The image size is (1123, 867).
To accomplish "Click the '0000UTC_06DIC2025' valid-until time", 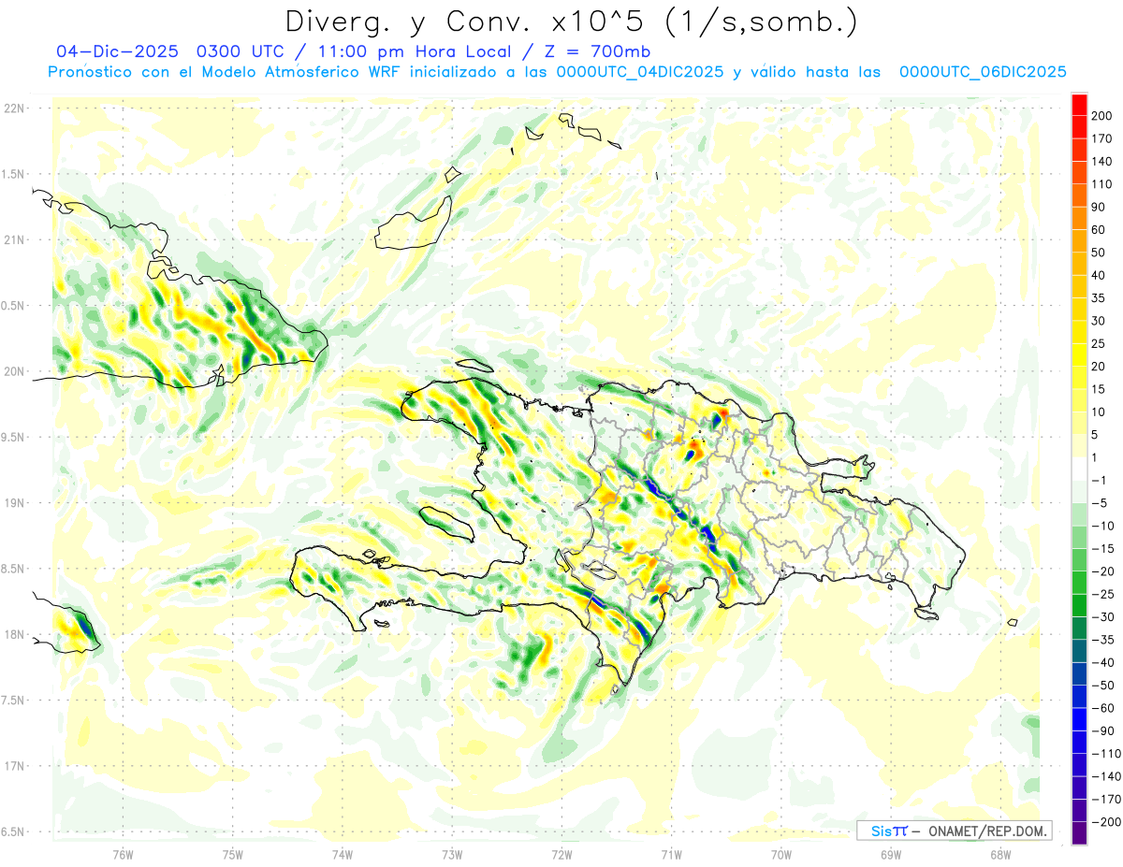I will point(983,72).
